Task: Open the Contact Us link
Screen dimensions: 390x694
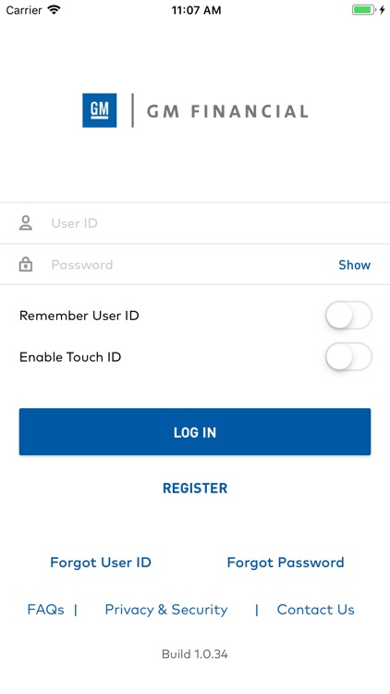Action: click(x=316, y=610)
